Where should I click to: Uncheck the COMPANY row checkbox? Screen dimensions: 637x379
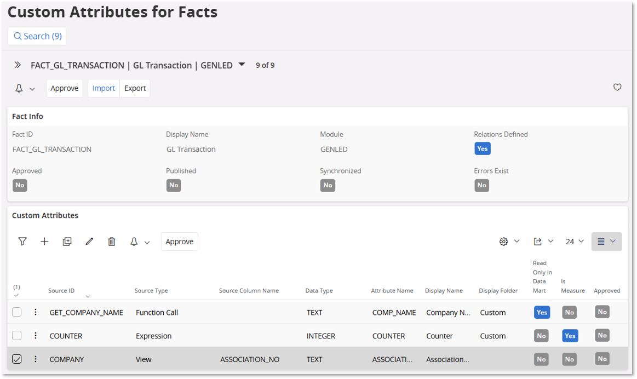16,359
